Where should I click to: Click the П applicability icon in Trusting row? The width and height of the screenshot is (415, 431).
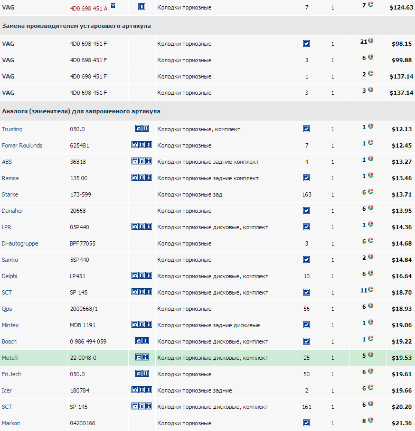click(x=145, y=129)
